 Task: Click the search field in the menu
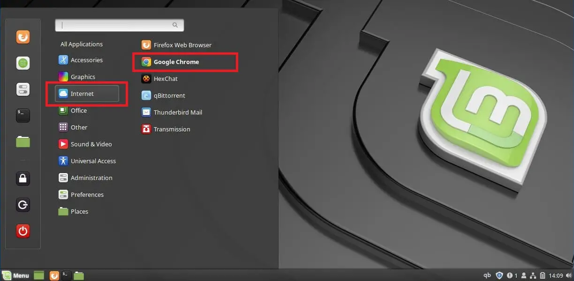(119, 25)
